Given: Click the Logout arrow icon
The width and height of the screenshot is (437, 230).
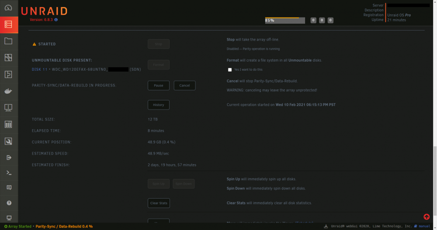Looking at the screenshot, I should (x=9, y=158).
